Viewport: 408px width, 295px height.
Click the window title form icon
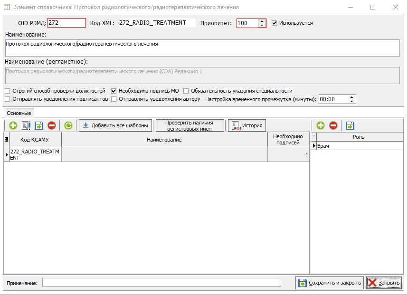(x=7, y=7)
